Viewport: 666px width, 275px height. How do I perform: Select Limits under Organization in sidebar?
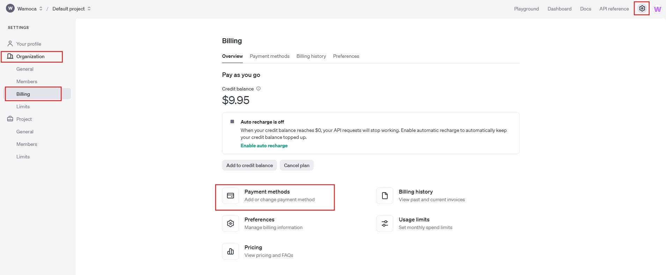tap(23, 107)
